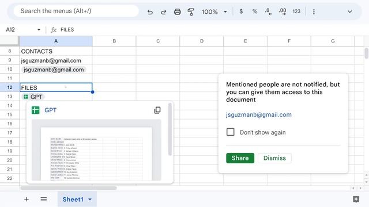The width and height of the screenshot is (369, 207).
Task: Click the jsguzmanb@gmail.com people chip in row 10
Action: pos(54,70)
